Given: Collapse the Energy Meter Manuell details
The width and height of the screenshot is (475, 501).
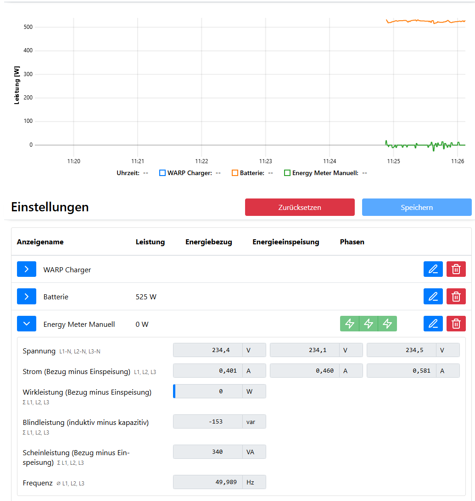Looking at the screenshot, I should click(27, 324).
